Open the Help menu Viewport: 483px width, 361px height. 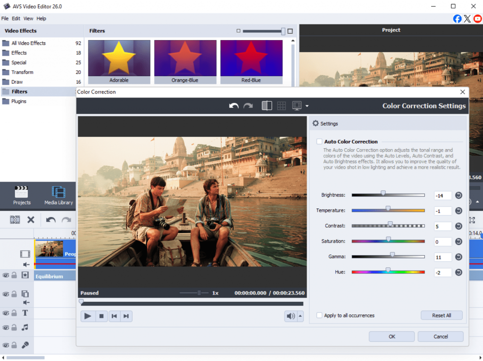[x=42, y=18]
